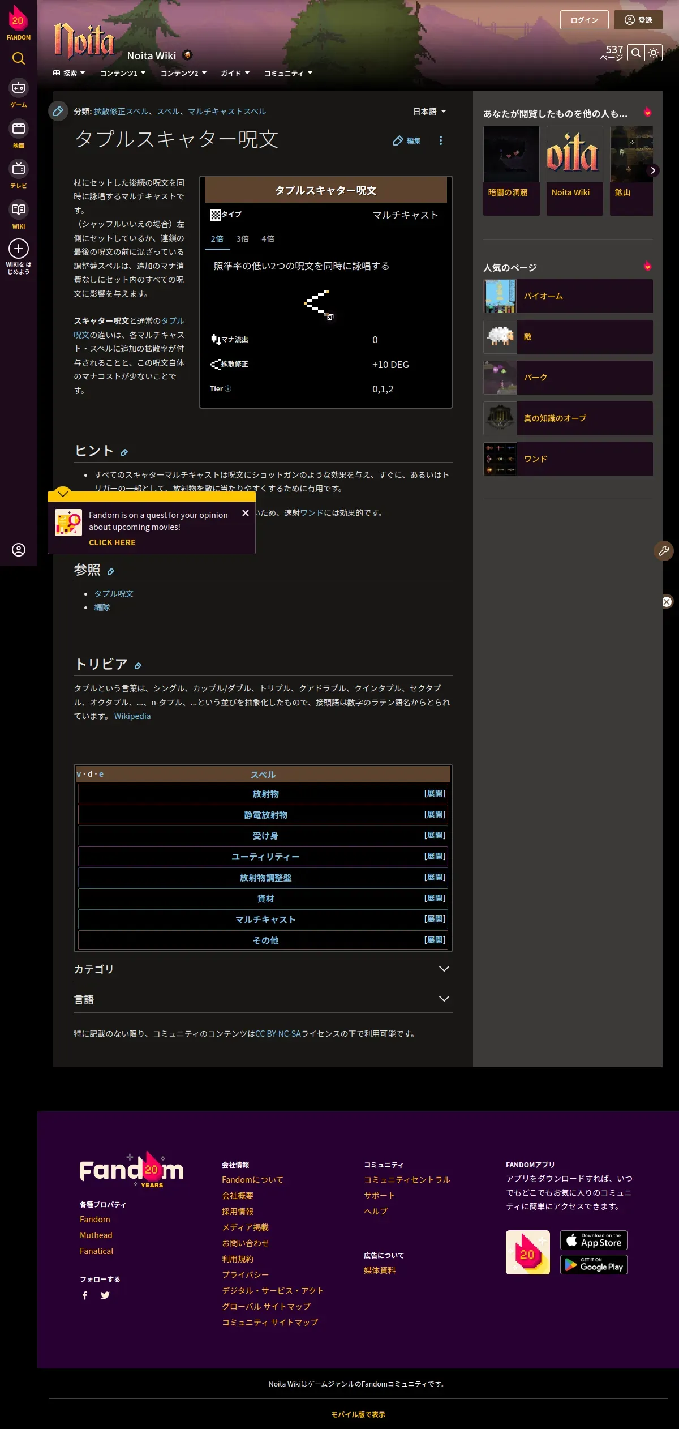Edit the トリビア section via pencil icon
Image resolution: width=679 pixels, height=1429 pixels.
[138, 666]
